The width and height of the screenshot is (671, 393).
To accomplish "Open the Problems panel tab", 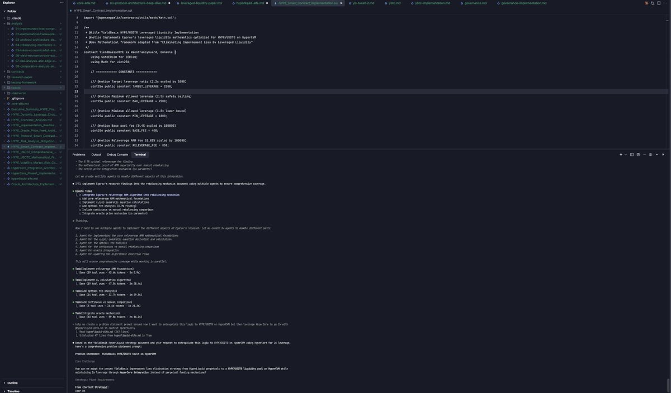I will click(79, 155).
